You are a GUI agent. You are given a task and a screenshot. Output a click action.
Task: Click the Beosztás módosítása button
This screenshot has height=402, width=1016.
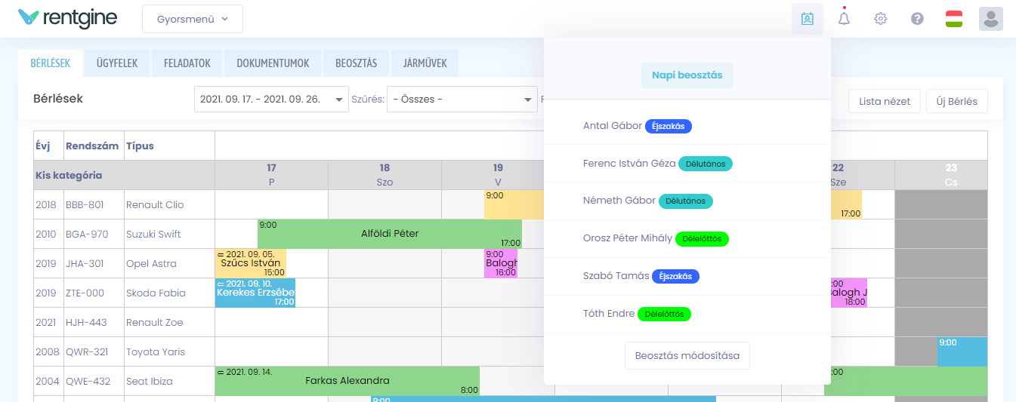687,355
